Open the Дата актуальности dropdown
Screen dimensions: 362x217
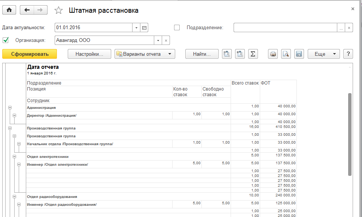(x=136, y=28)
